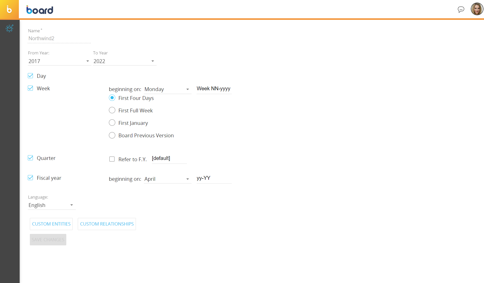Open the user profile avatar

(x=477, y=9)
